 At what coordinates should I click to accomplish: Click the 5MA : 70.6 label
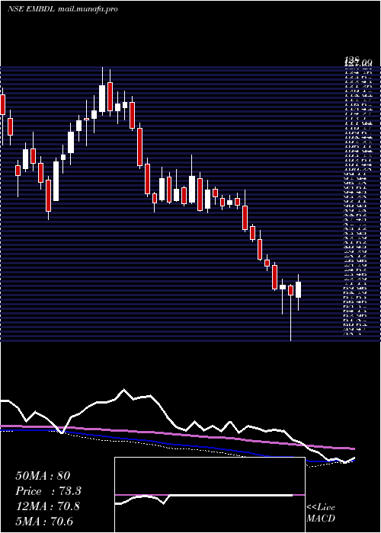click(x=44, y=522)
